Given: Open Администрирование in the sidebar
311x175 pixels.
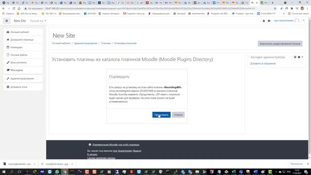Looking at the screenshot, I should pos(23,79).
